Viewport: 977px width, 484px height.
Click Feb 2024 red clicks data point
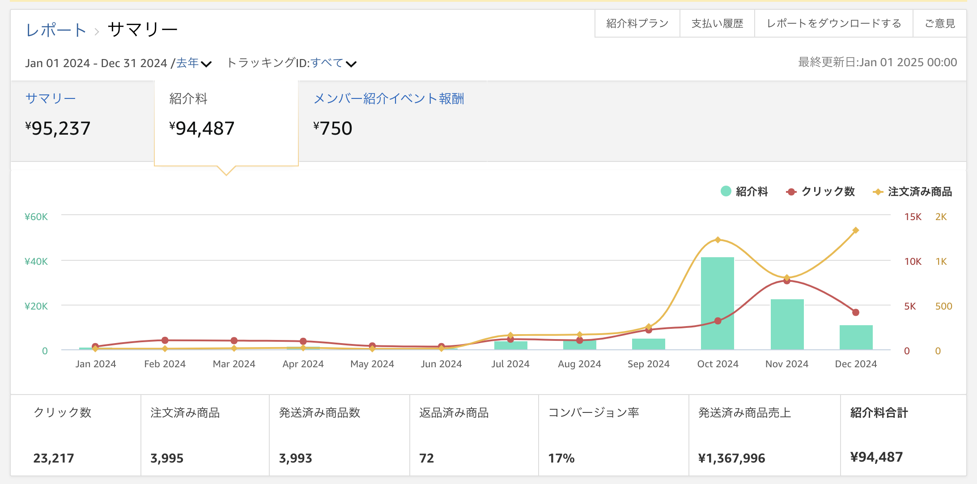click(x=165, y=340)
